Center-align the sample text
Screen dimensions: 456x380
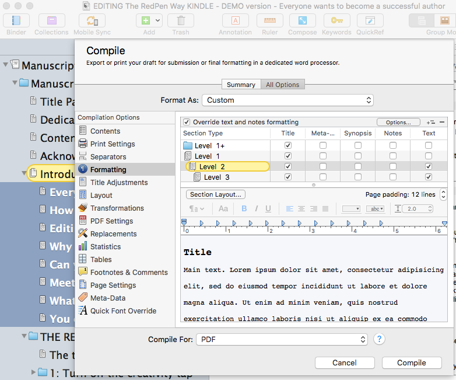[x=301, y=208]
